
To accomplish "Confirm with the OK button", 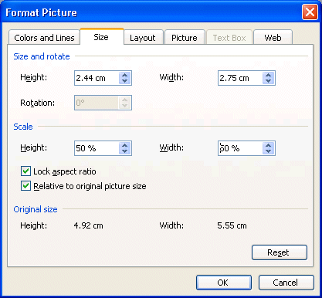I will tap(224, 283).
